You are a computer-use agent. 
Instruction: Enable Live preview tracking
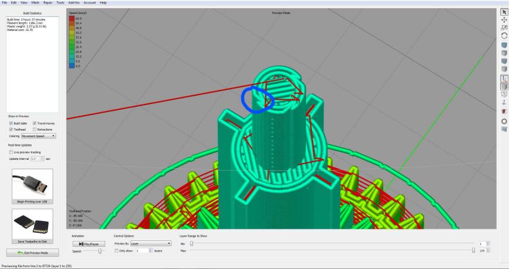[11, 152]
